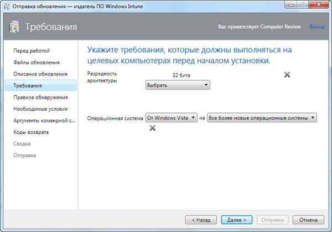Click the Выход link
The width and height of the screenshot is (332, 232).
(x=317, y=26)
